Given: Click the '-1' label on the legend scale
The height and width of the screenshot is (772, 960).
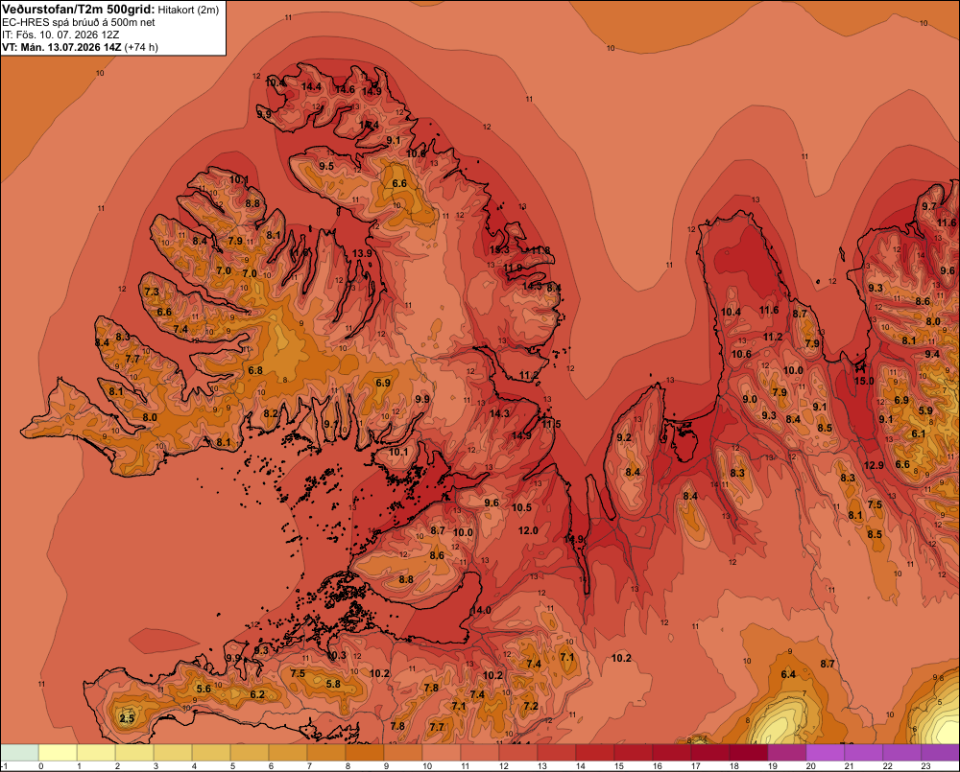Looking at the screenshot, I should 4,766.
